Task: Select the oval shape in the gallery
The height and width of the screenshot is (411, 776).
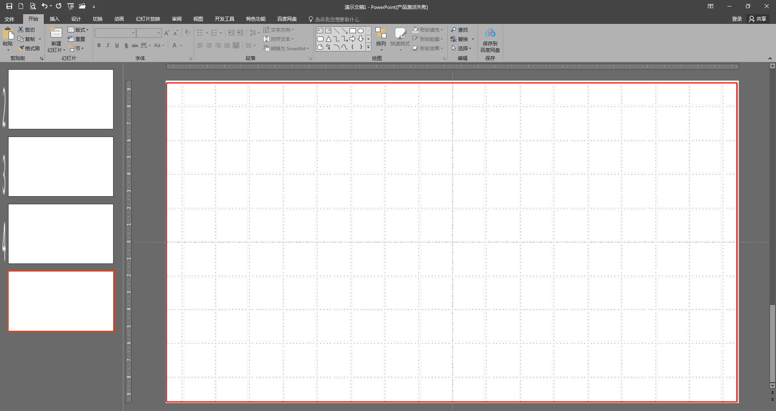Action: coord(360,31)
